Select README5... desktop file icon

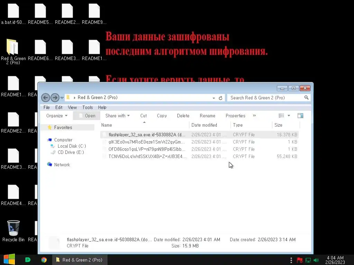[x=40, y=14]
